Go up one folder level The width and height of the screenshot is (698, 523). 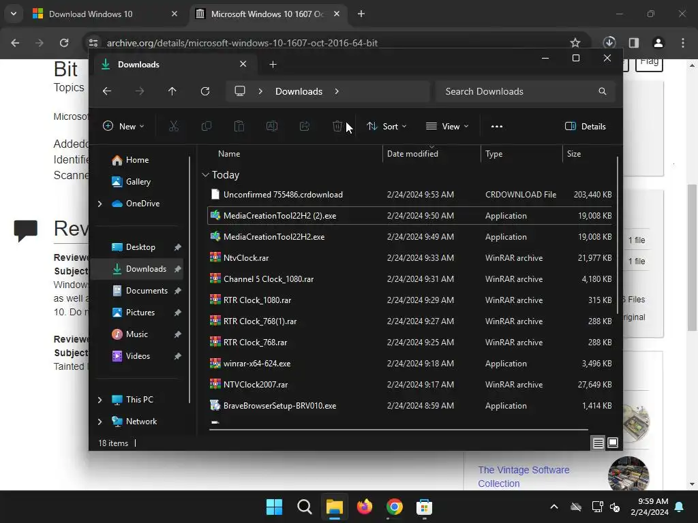[172, 91]
